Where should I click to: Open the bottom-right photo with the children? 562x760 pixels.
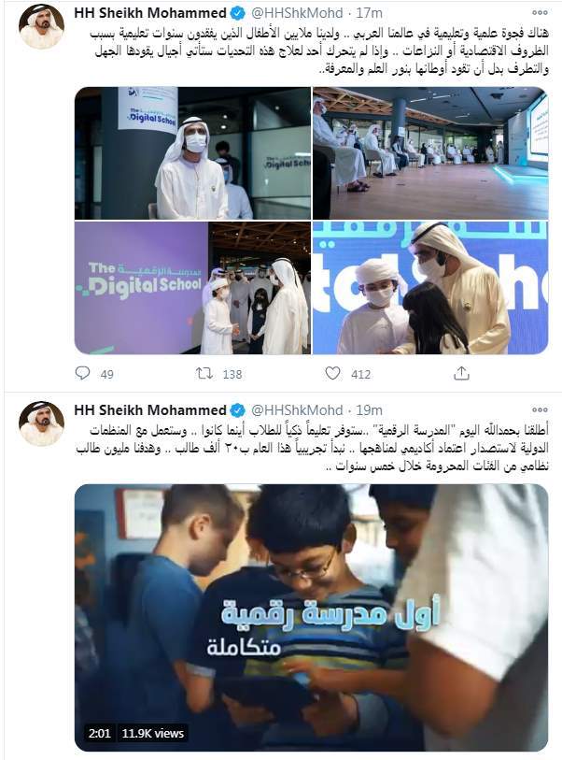(430, 288)
